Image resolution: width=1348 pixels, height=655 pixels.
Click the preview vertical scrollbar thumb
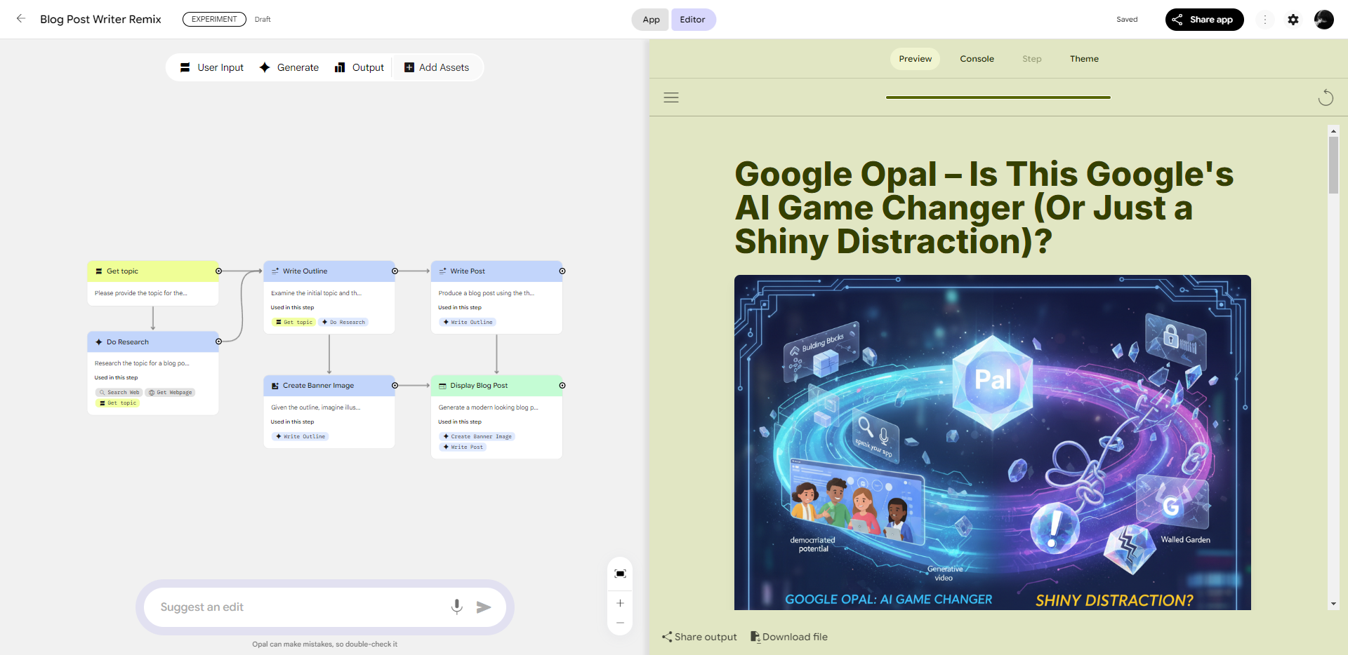pyautogui.click(x=1333, y=165)
